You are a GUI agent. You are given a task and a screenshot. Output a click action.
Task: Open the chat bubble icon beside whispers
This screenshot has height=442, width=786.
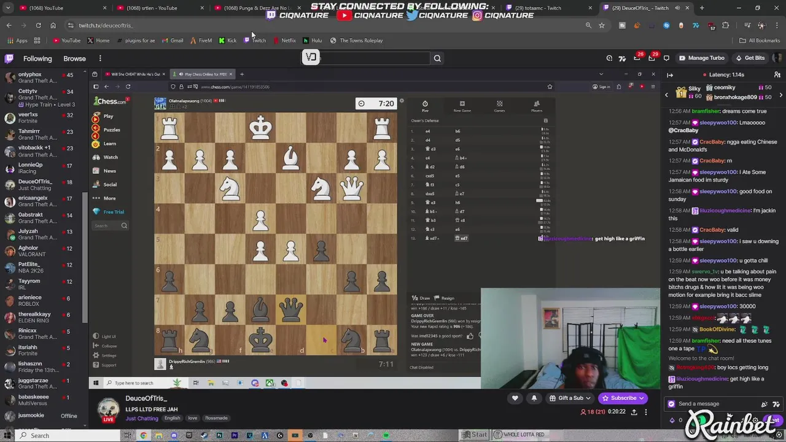tap(667, 58)
